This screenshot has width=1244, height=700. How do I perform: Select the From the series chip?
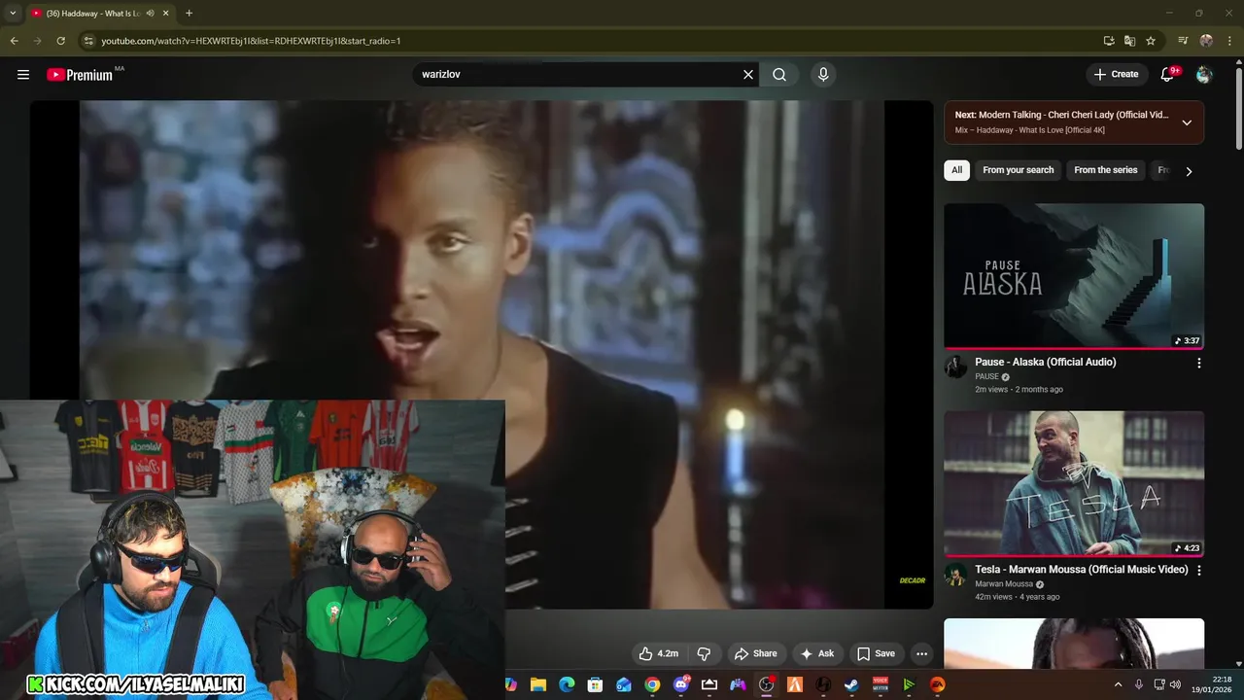[1105, 170]
